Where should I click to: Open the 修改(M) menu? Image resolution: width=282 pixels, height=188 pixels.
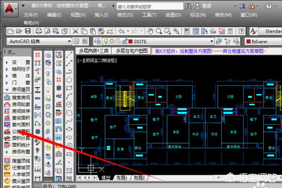223,15
